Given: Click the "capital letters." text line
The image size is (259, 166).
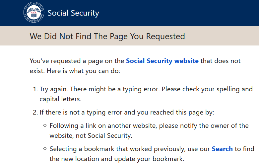Looking at the screenshot, I should 60,99.
